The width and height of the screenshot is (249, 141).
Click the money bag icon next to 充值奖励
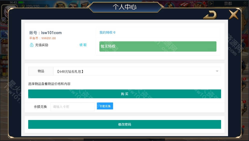click(x=32, y=45)
